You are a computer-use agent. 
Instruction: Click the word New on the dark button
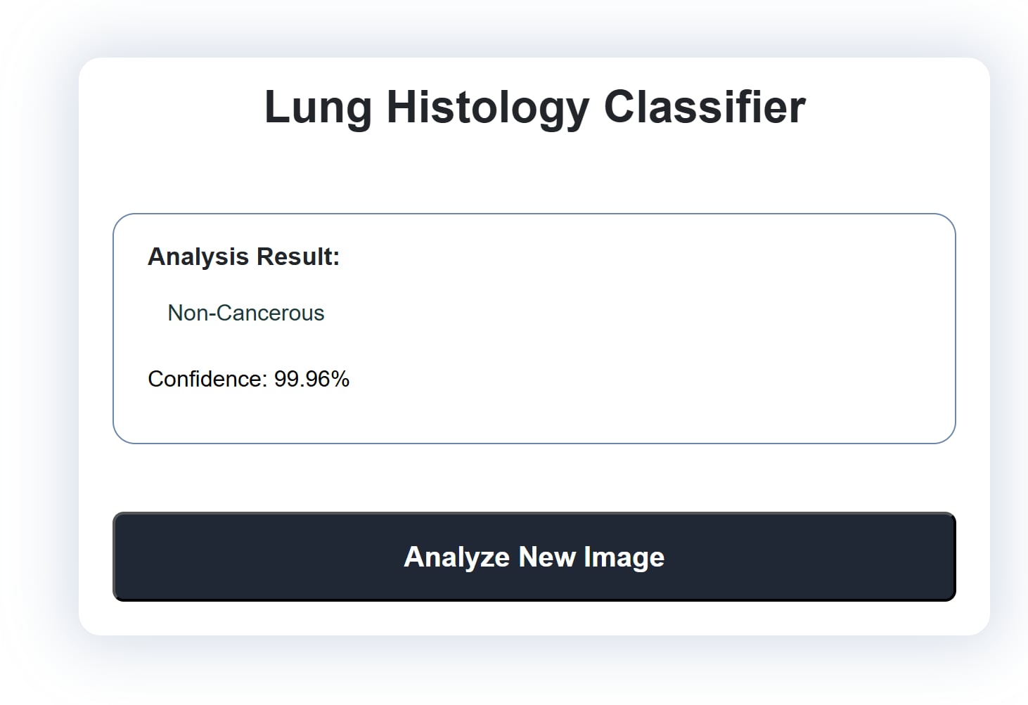[x=547, y=557]
